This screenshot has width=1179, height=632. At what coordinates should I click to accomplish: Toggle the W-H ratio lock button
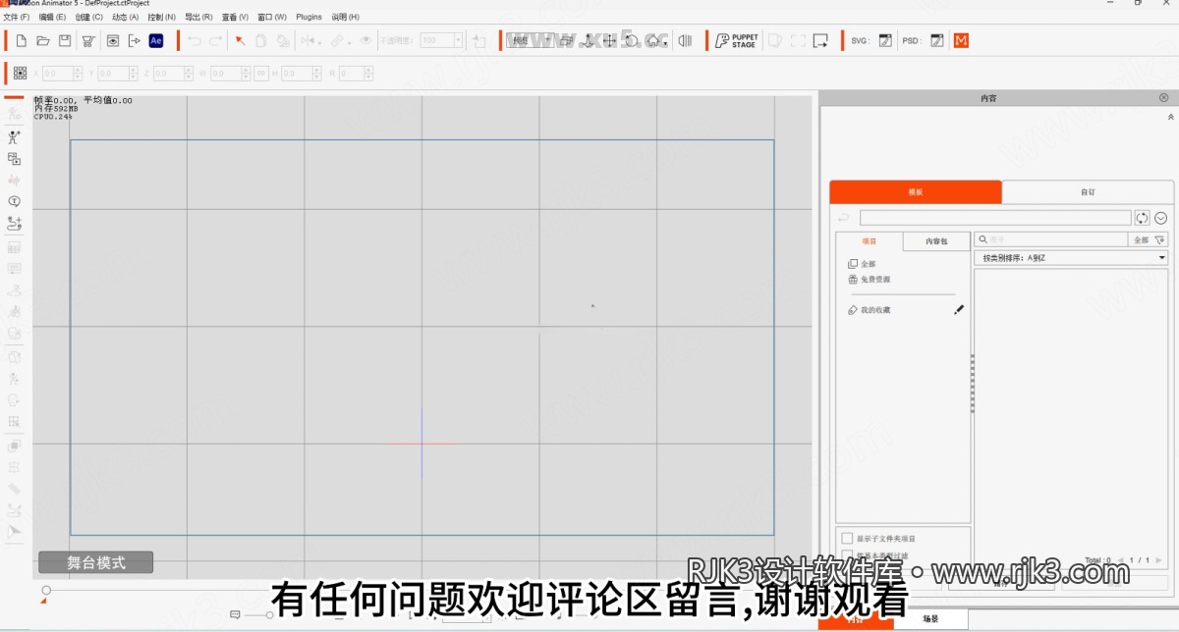pos(261,74)
